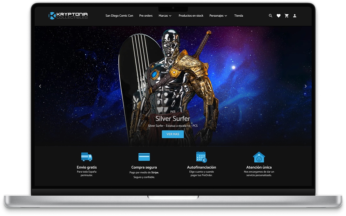Click the Atención única heading
The width and height of the screenshot is (346, 216).
pyautogui.click(x=259, y=167)
